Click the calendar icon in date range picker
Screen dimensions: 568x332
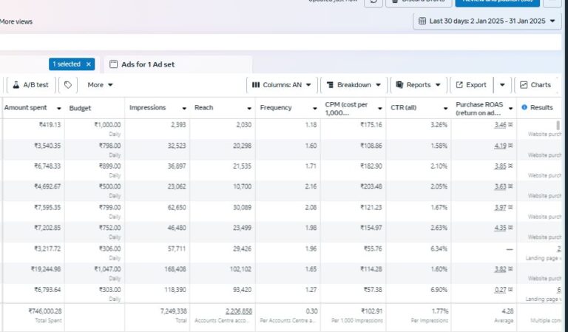pos(422,21)
